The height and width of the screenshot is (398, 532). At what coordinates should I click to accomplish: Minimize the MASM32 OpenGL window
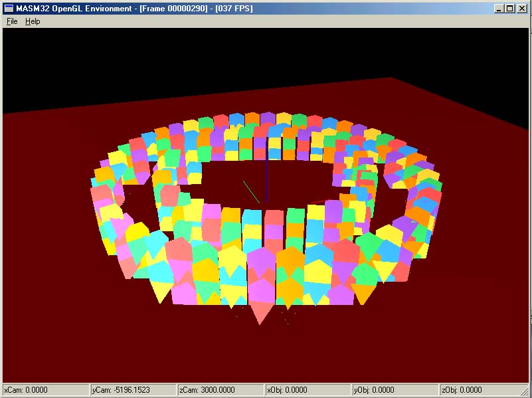[498, 9]
